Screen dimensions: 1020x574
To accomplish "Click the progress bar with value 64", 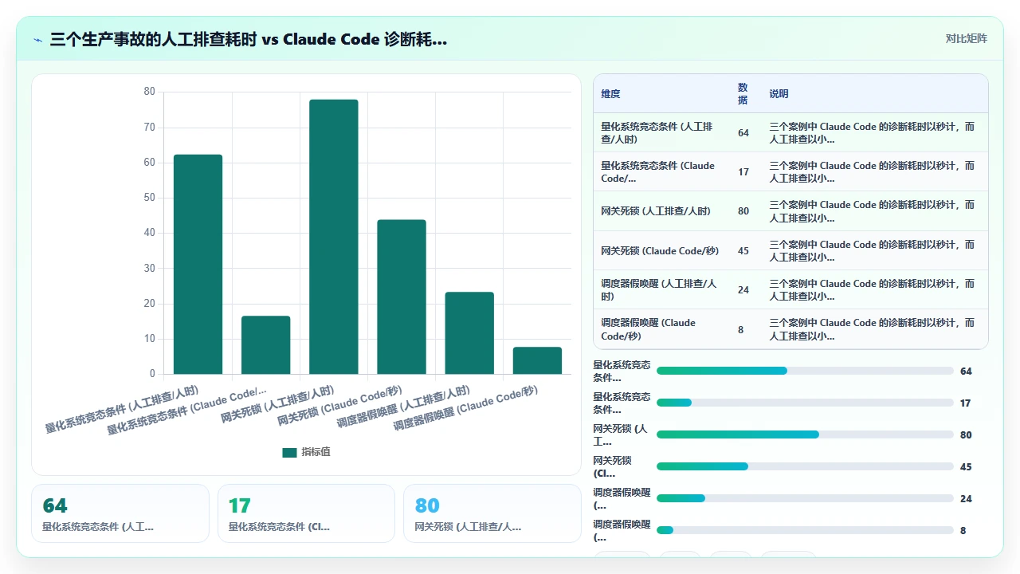I will pos(805,371).
